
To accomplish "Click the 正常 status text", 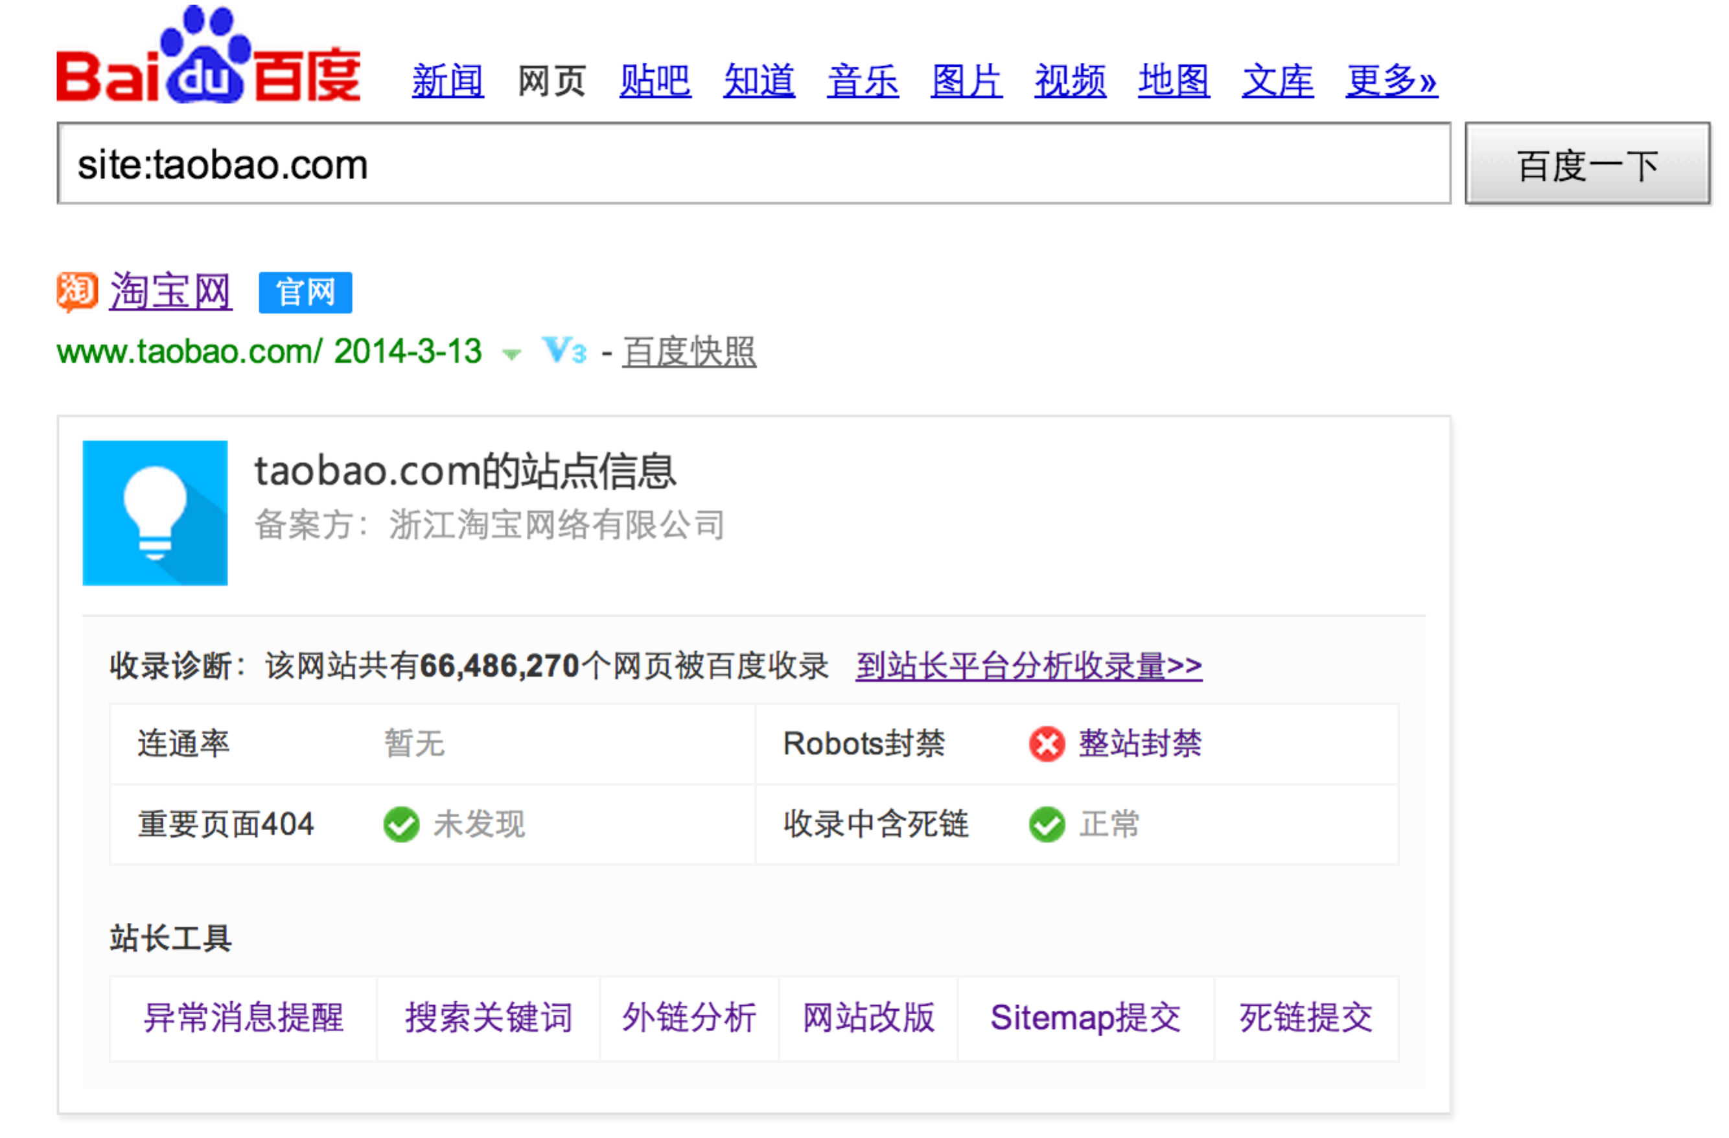I will tap(1109, 825).
